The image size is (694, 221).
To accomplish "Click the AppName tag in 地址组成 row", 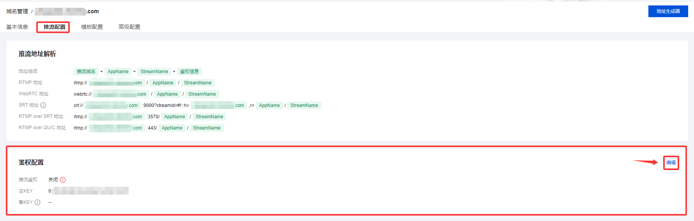I will pos(118,72).
